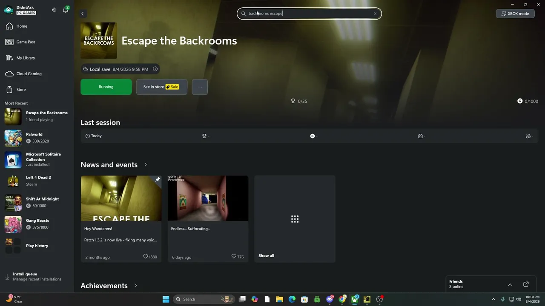Clear the search box text
This screenshot has height=306, width=545.
click(375, 14)
